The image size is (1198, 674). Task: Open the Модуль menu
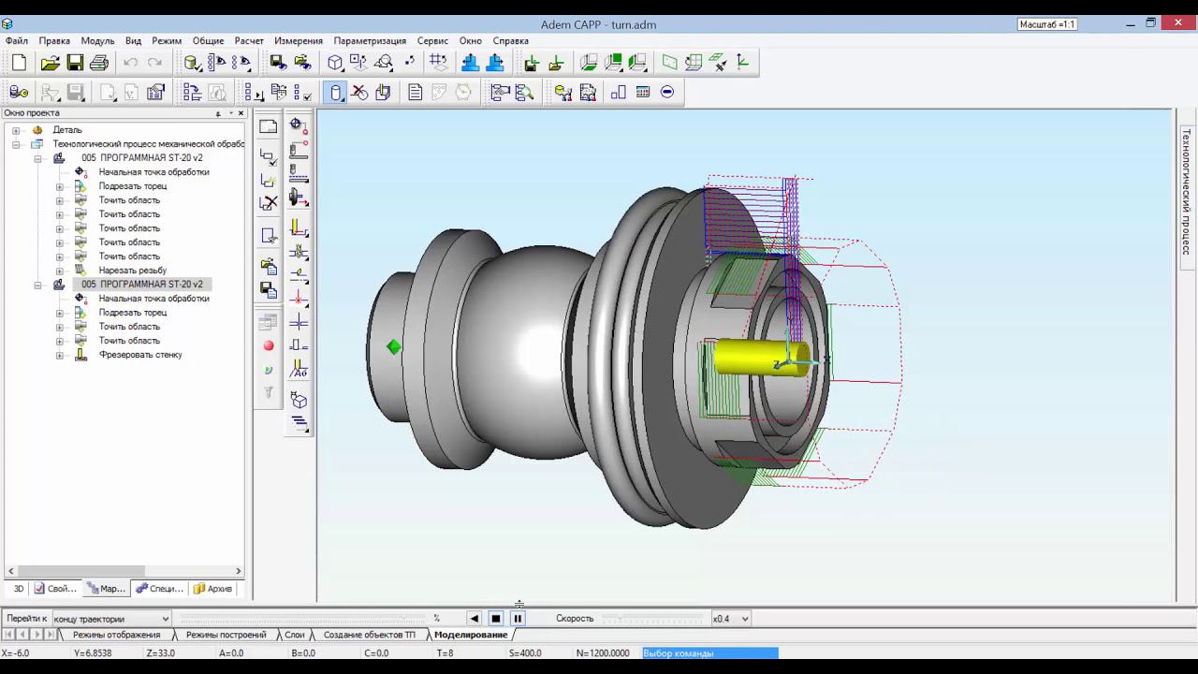point(97,41)
